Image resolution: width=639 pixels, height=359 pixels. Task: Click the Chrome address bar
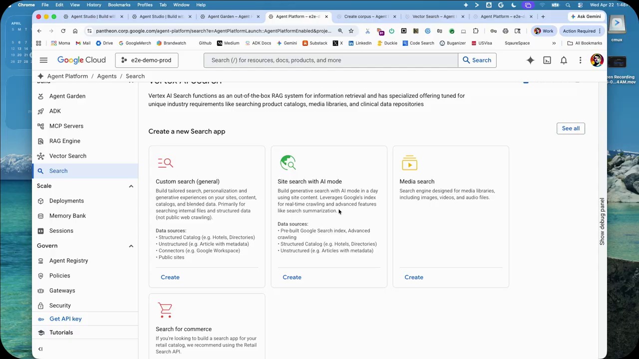[x=214, y=31]
